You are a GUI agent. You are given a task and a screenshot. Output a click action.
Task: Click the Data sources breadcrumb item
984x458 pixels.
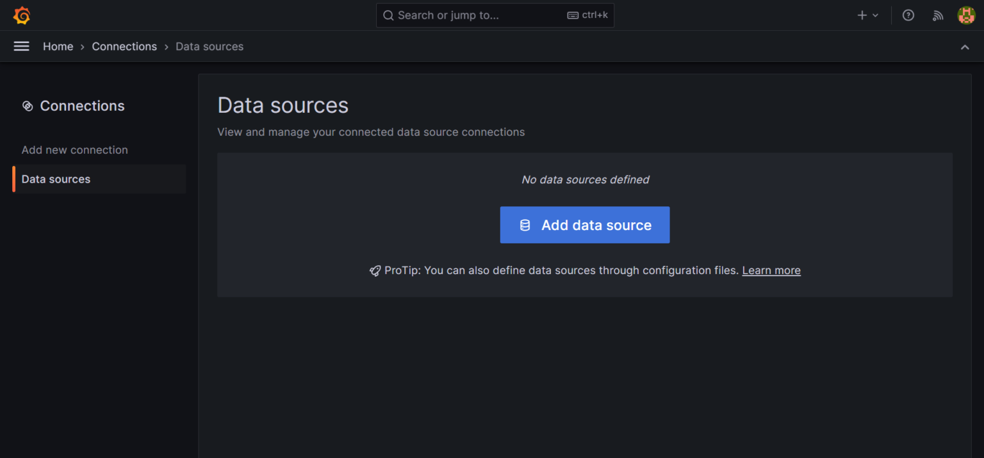tap(209, 46)
